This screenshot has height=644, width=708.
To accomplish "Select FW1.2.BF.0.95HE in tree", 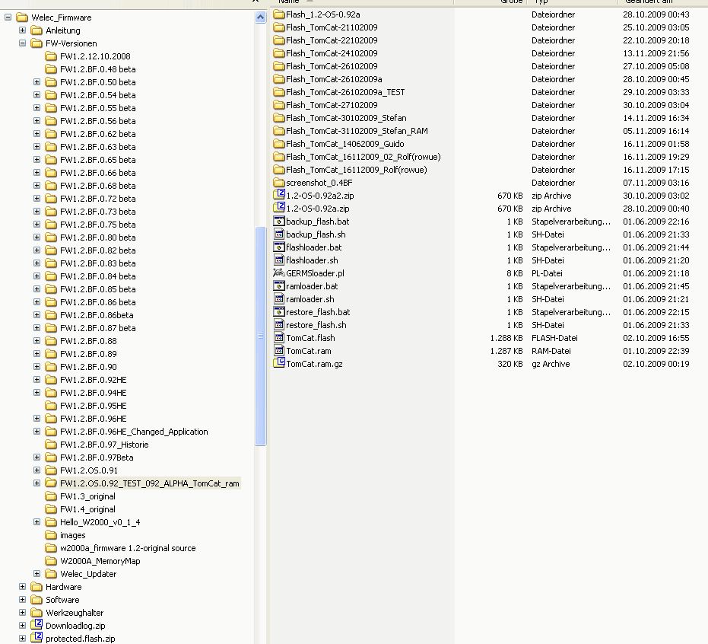I will pyautogui.click(x=94, y=406).
